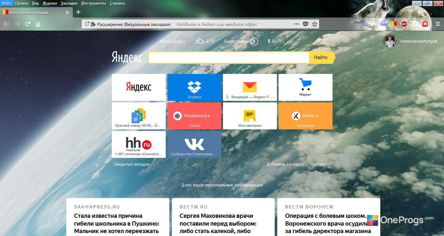The height and width of the screenshot is (236, 444).
Task: Click Добавить закладку link
Action: pyautogui.click(x=285, y=164)
